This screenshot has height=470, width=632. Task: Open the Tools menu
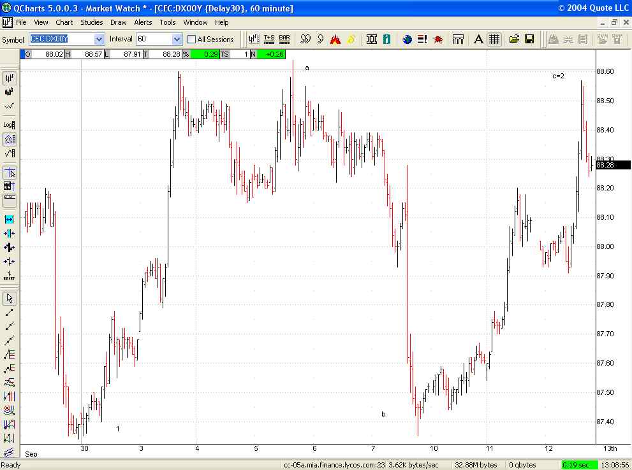(168, 22)
